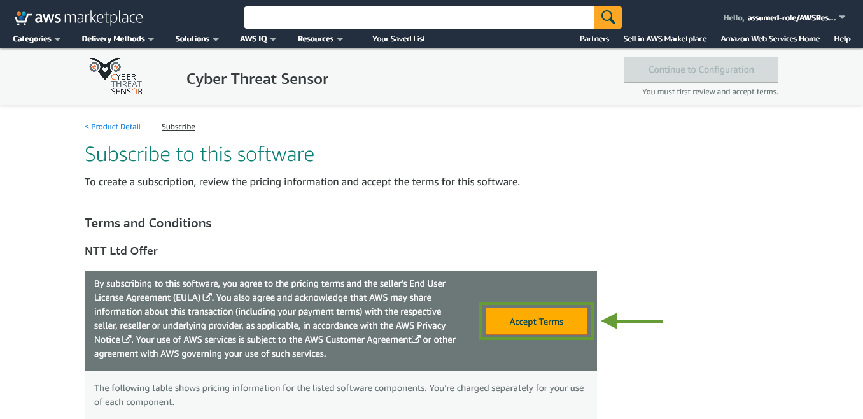
Task: Expand the AWS IQ menu
Action: [258, 39]
